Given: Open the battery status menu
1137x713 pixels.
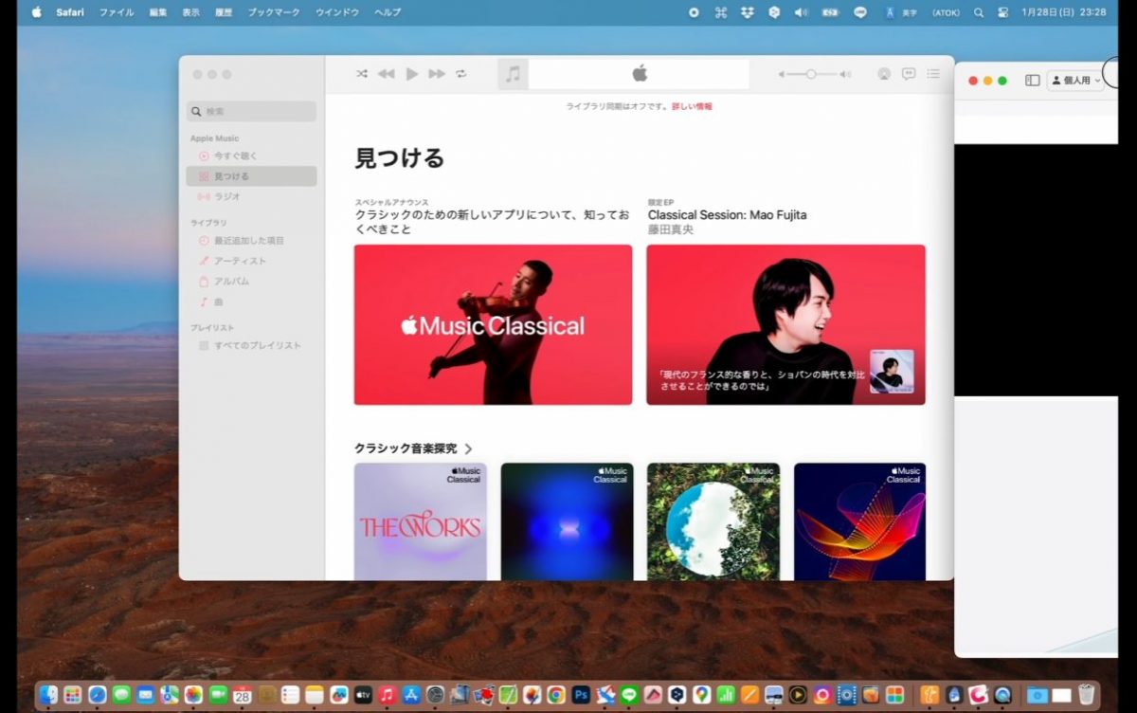Looking at the screenshot, I should coord(831,12).
